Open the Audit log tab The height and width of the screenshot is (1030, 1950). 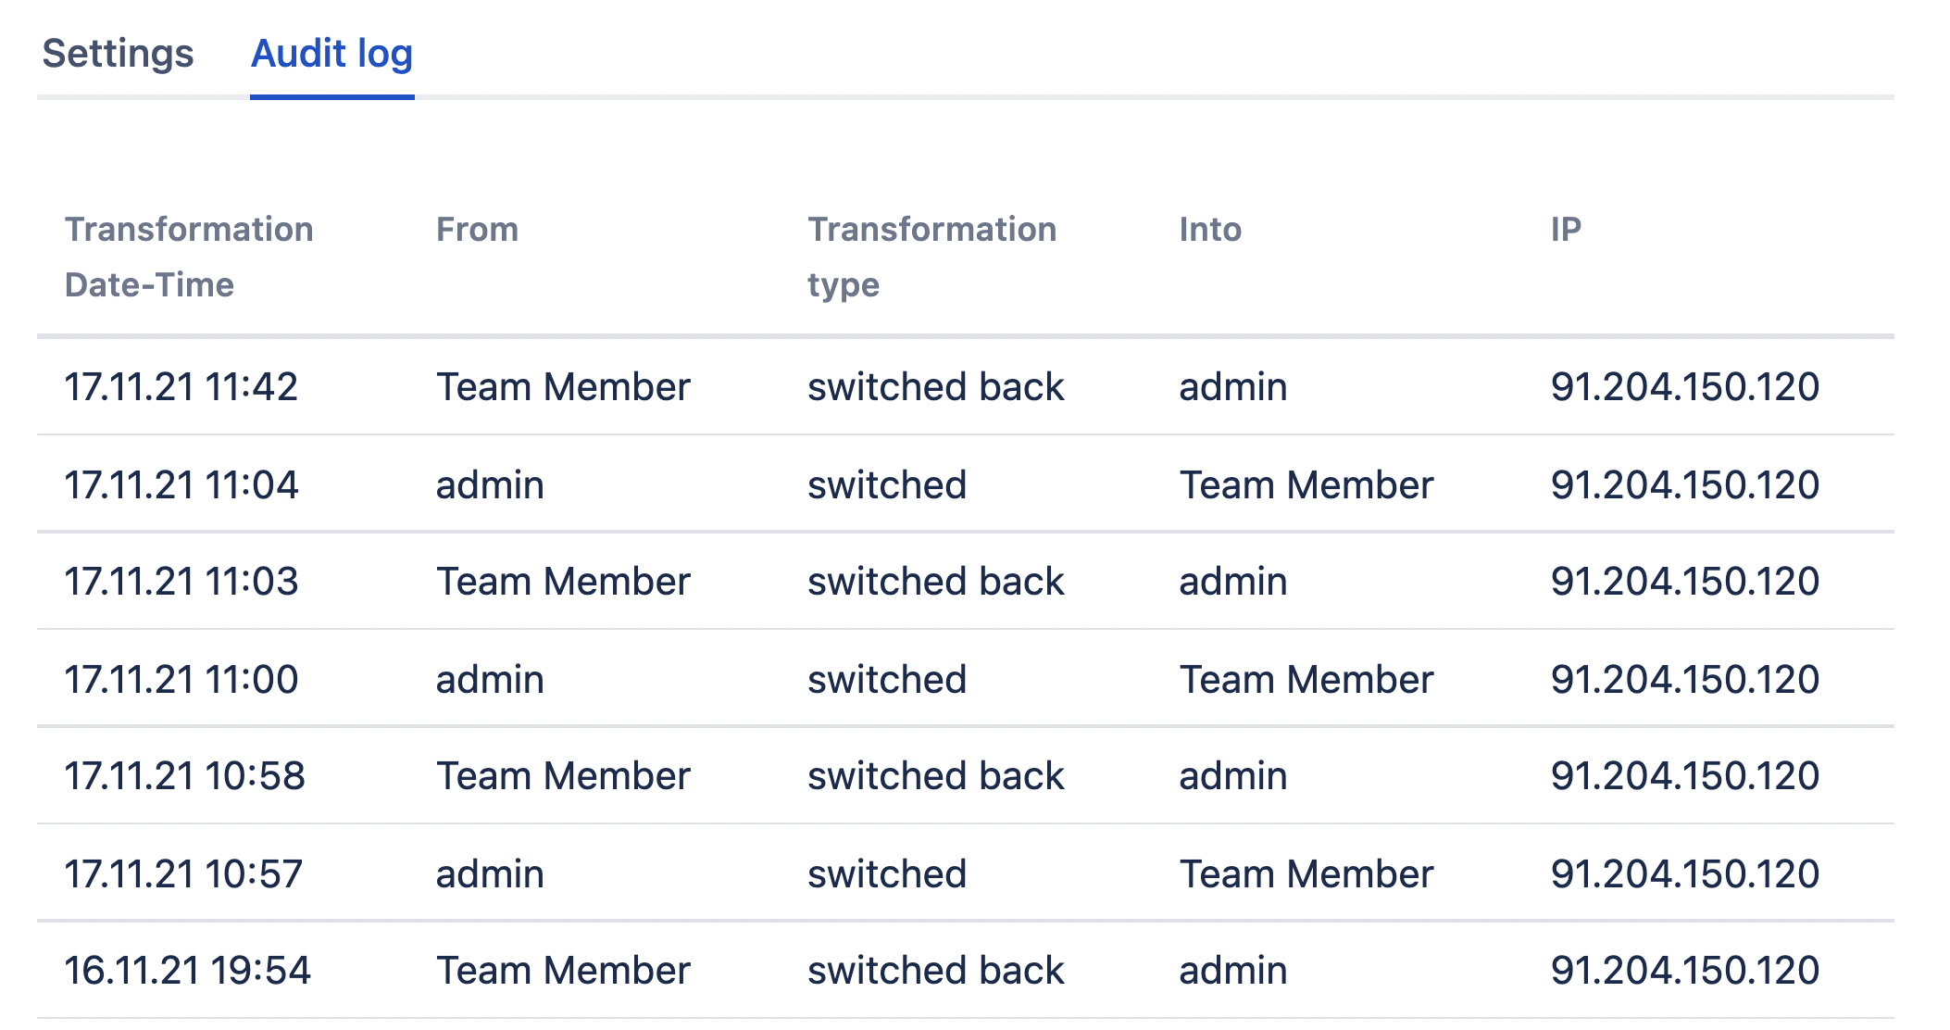click(x=331, y=54)
